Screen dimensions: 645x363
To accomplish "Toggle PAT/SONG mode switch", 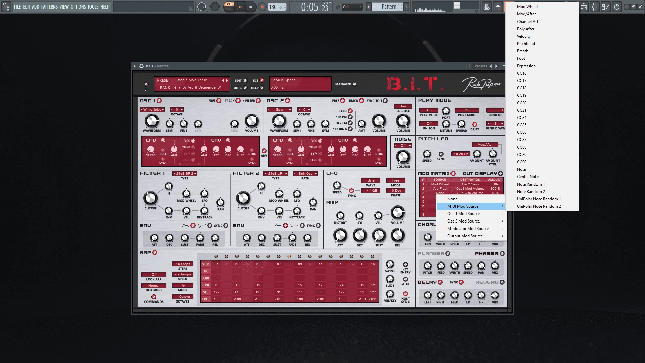I will tap(229, 7).
